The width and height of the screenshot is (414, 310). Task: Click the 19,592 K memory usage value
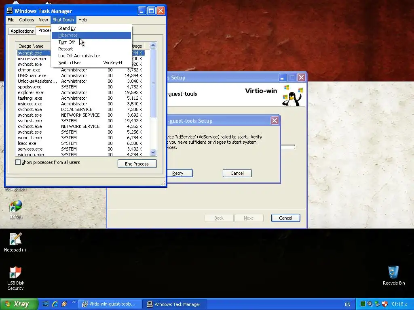(133, 92)
